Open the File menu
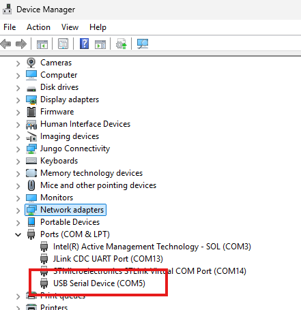 pyautogui.click(x=10, y=27)
